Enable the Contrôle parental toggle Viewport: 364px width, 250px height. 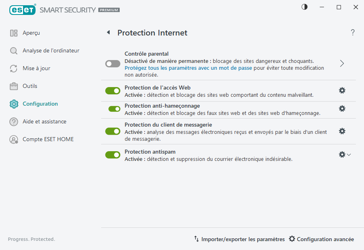pyautogui.click(x=112, y=64)
